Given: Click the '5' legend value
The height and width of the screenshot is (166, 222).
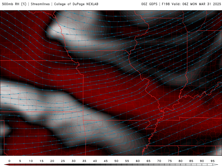Looking at the screenshot, I should (x=20, y=161).
